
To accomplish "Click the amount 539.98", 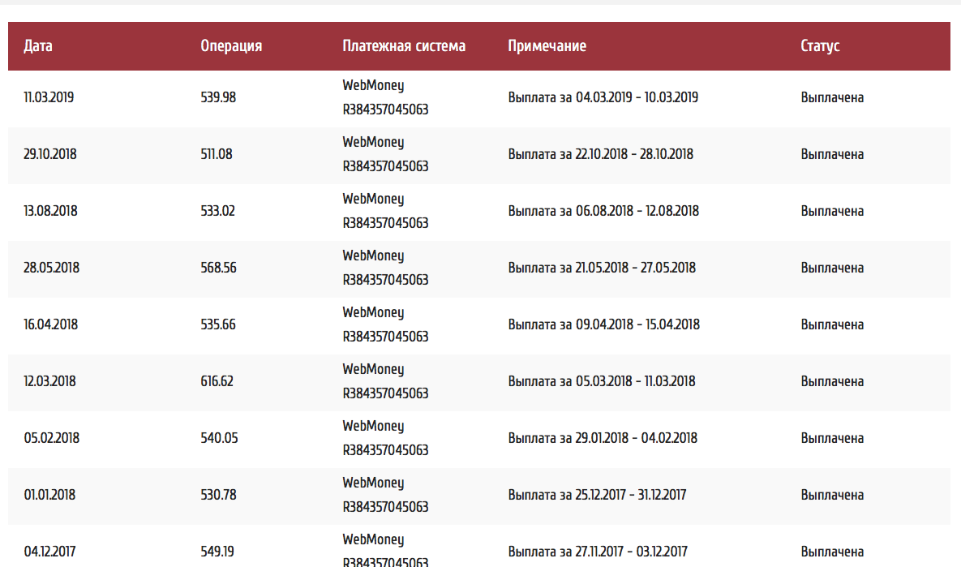I will point(218,97).
